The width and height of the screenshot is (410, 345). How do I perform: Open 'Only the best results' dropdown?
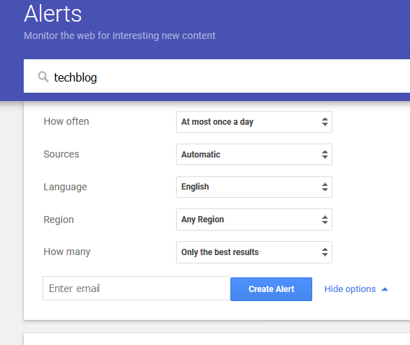pyautogui.click(x=254, y=252)
